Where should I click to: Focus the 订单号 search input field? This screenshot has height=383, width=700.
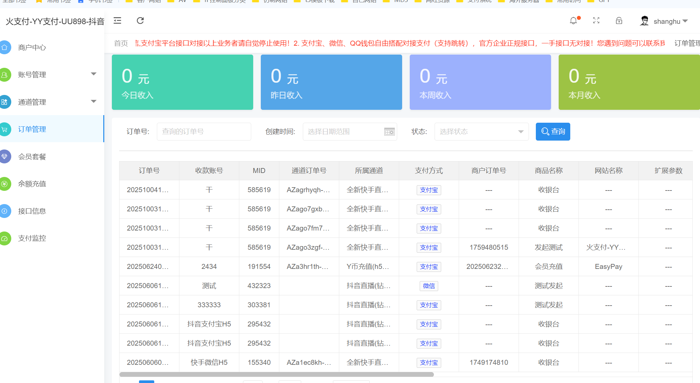click(x=204, y=132)
